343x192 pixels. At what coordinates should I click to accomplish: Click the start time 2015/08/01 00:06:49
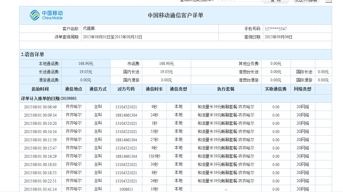[40, 107]
